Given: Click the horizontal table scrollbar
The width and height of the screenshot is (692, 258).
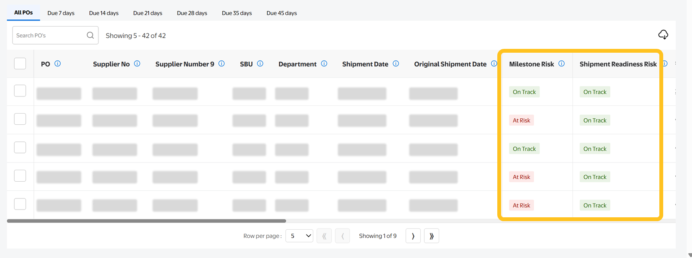Looking at the screenshot, I should (x=146, y=221).
